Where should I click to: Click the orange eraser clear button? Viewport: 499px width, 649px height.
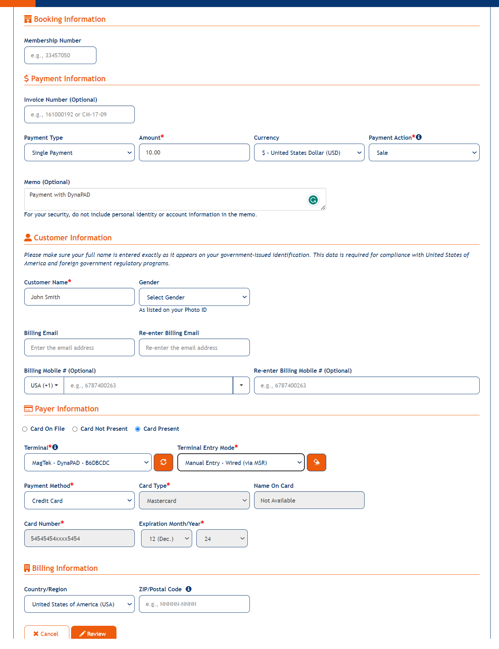tap(316, 462)
